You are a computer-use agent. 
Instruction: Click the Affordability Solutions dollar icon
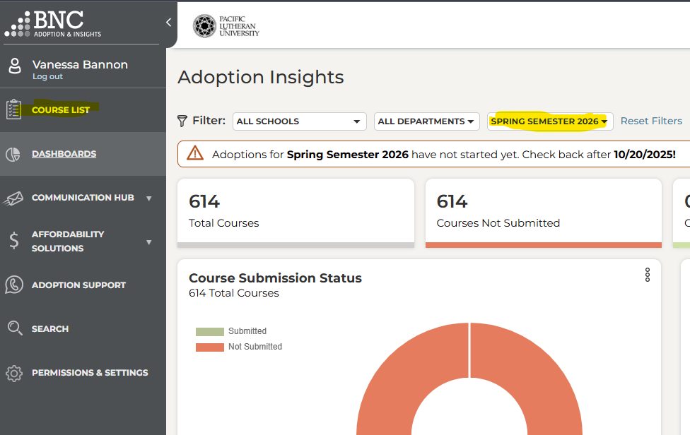(14, 241)
